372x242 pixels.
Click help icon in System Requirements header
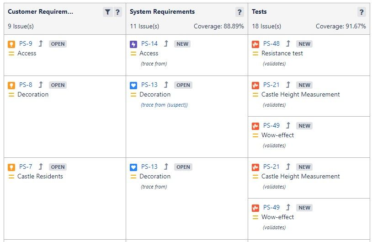(239, 12)
